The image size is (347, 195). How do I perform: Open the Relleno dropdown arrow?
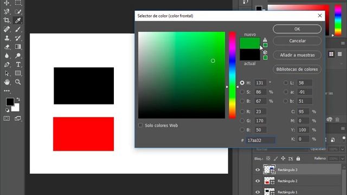343,158
